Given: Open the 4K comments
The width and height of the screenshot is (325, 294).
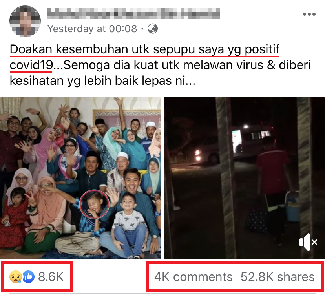Looking at the screenshot, I should point(194,277).
